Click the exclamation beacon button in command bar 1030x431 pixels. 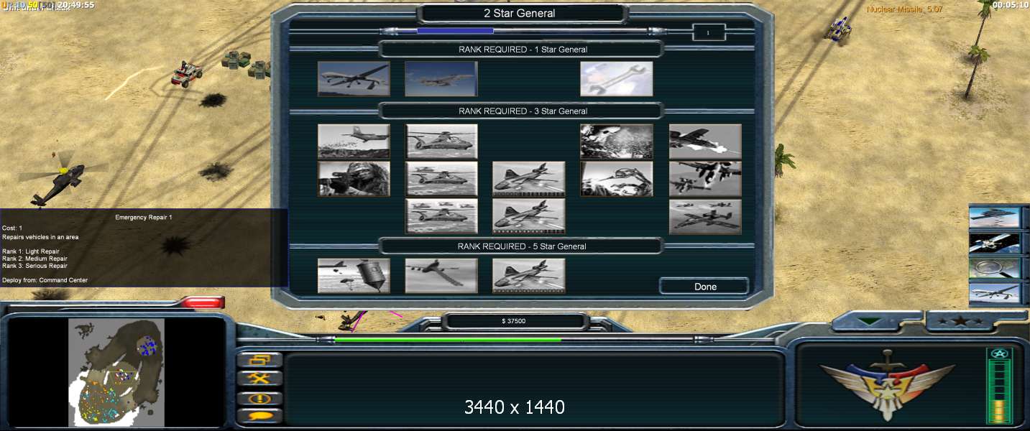point(259,397)
